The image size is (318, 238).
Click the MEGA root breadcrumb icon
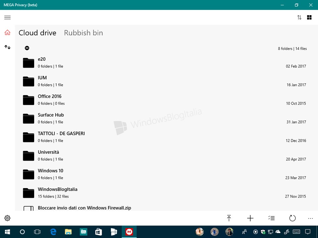(x=27, y=48)
